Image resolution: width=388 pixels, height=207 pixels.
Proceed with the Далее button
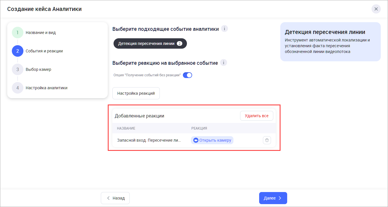click(273, 198)
